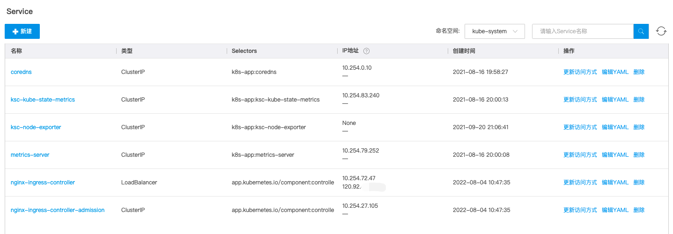This screenshot has width=673, height=234.
Task: Edit YAML for metrics-server
Action: (x=615, y=155)
